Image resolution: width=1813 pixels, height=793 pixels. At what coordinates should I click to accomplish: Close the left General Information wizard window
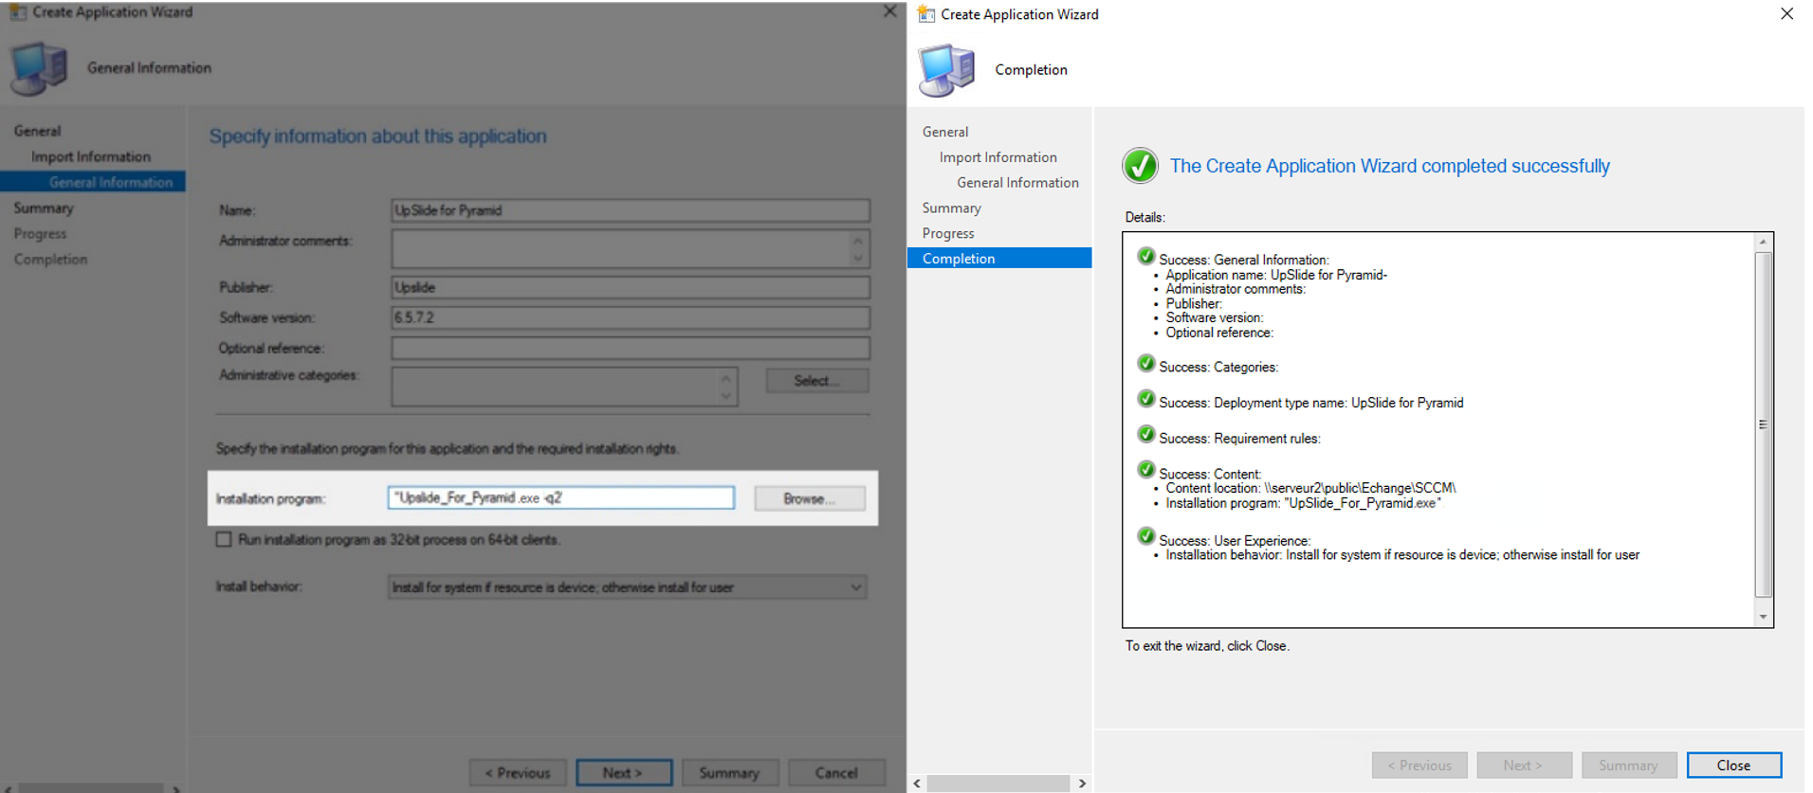(889, 11)
